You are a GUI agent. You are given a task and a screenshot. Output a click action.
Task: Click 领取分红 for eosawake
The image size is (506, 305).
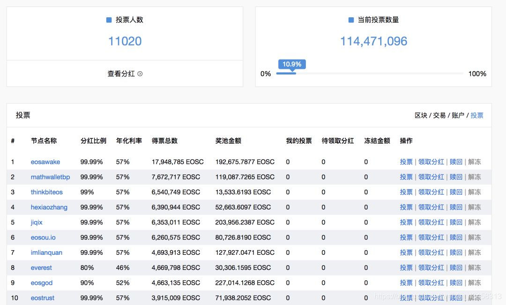pos(431,162)
